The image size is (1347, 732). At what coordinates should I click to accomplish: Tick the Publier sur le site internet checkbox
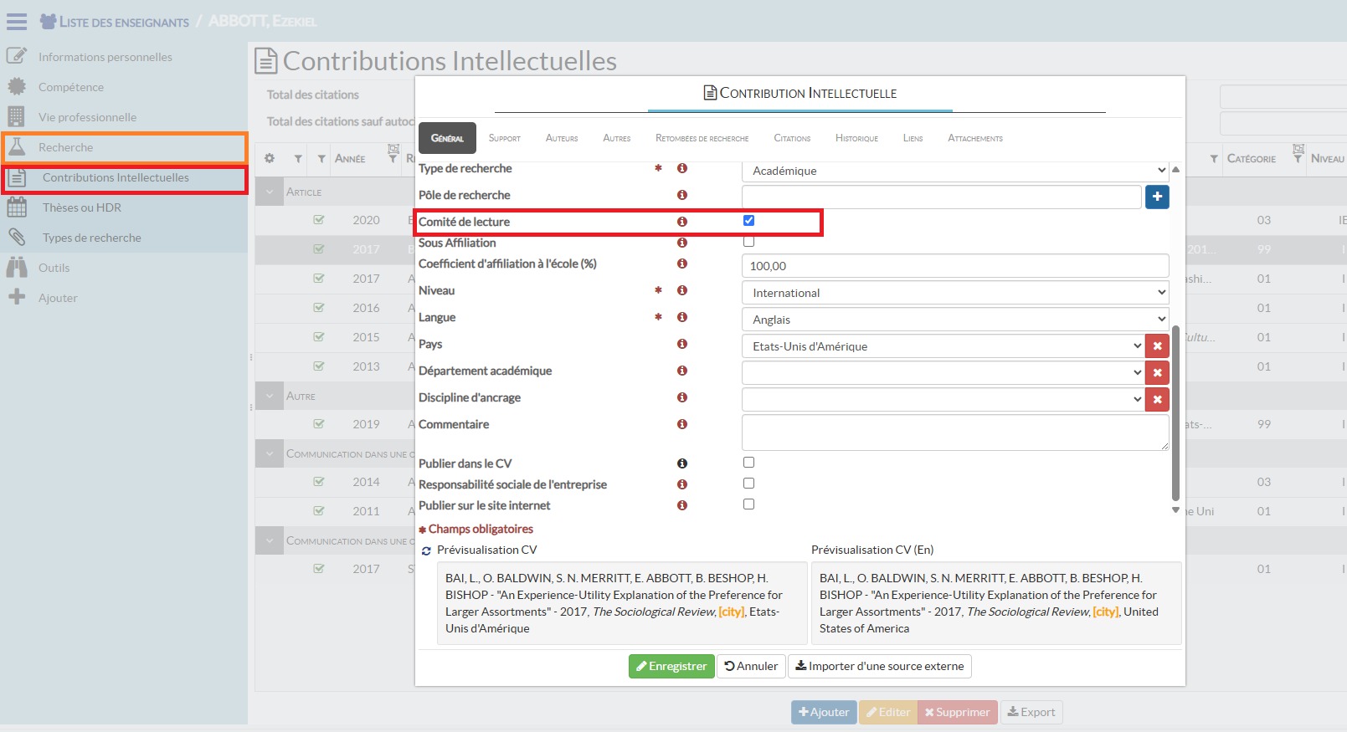pos(748,504)
